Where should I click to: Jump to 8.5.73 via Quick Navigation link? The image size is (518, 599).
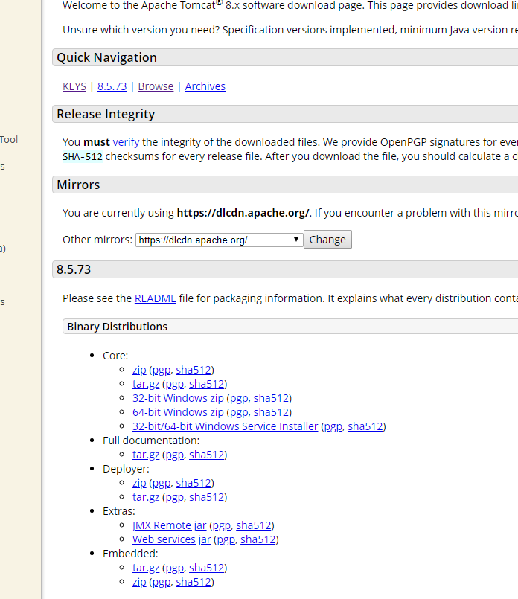coord(112,86)
